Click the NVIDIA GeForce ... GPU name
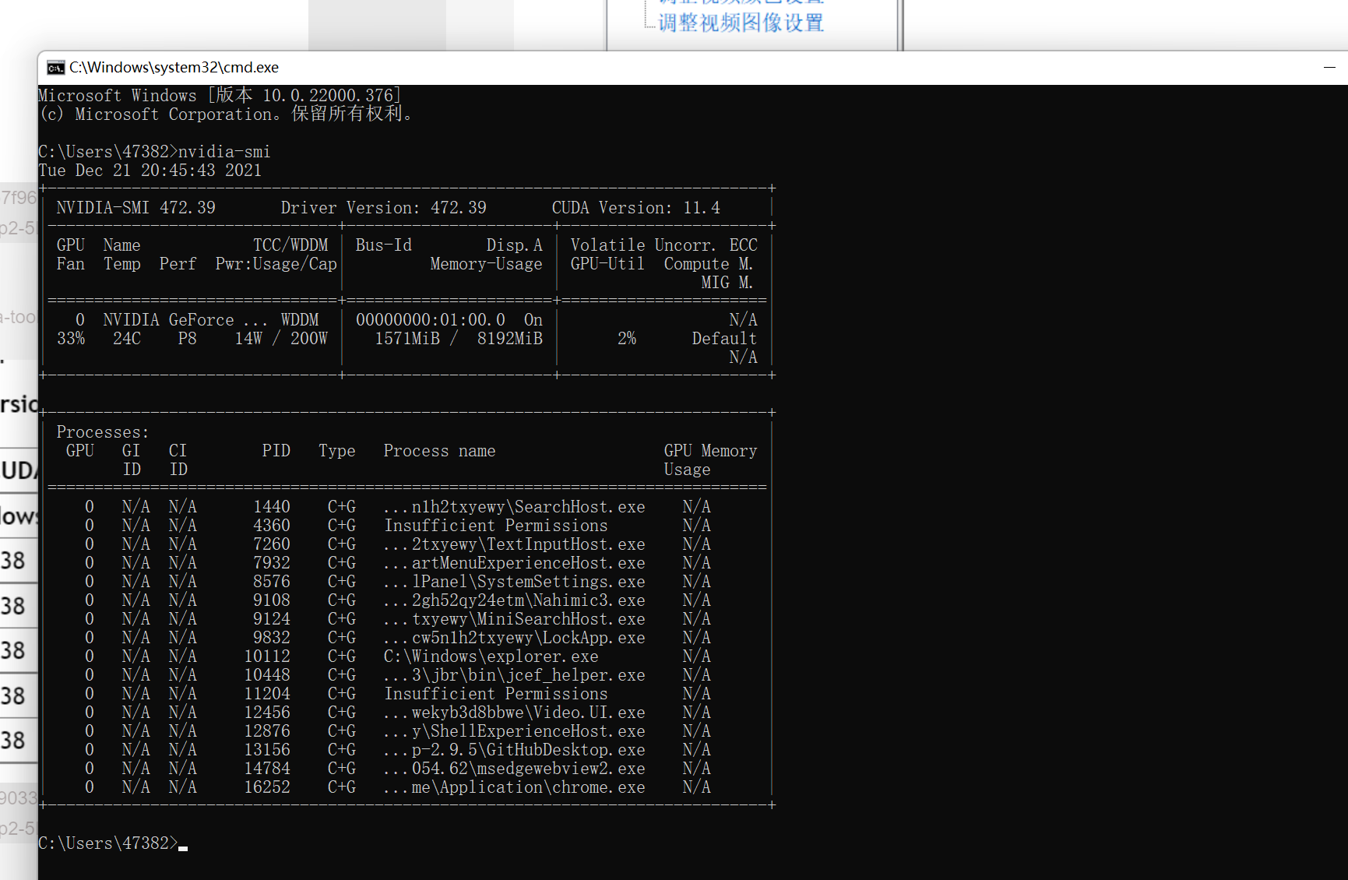This screenshot has height=880, width=1348. 185,320
